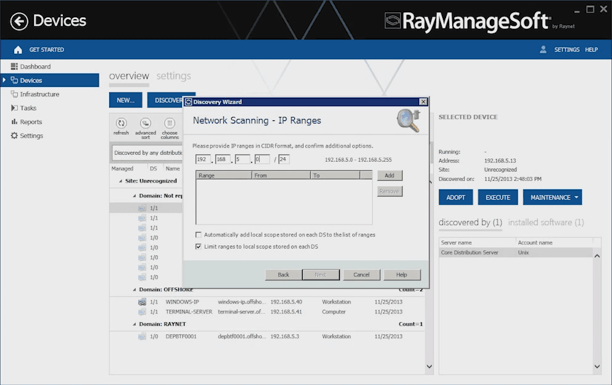Go back with the Devices arrow icon
This screenshot has height=385, width=612.
19,21
